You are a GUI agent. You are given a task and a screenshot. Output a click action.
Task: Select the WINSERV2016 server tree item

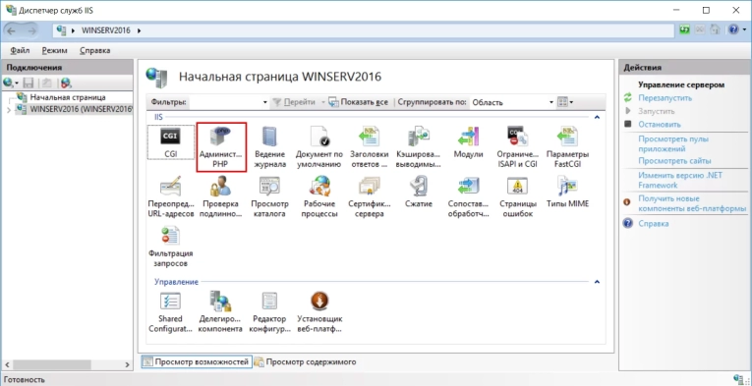click(x=81, y=109)
